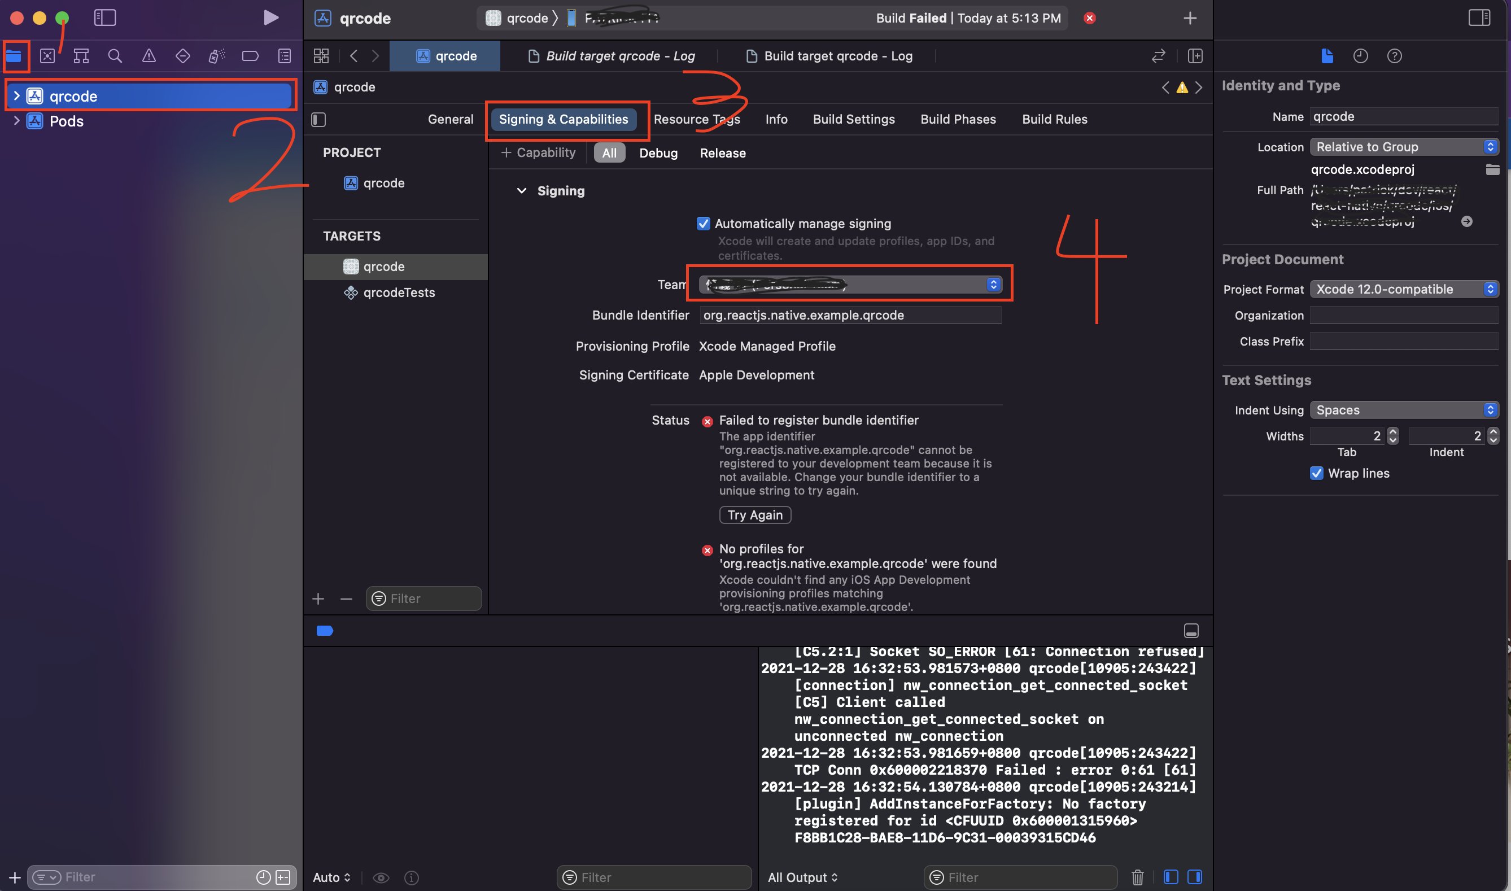Hide the project and targets list sidebar
The height and width of the screenshot is (891, 1511).
[x=319, y=120]
